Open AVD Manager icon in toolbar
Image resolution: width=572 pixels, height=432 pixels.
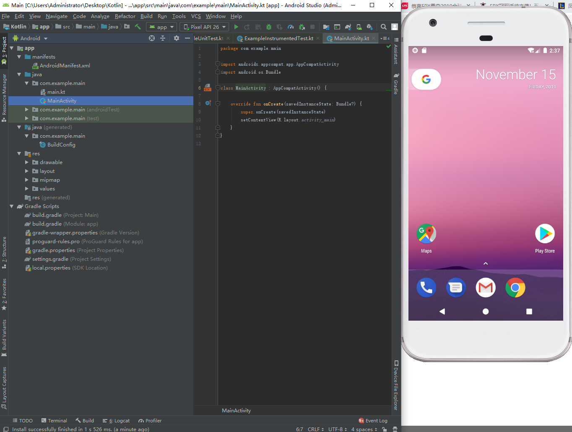pyautogui.click(x=359, y=27)
